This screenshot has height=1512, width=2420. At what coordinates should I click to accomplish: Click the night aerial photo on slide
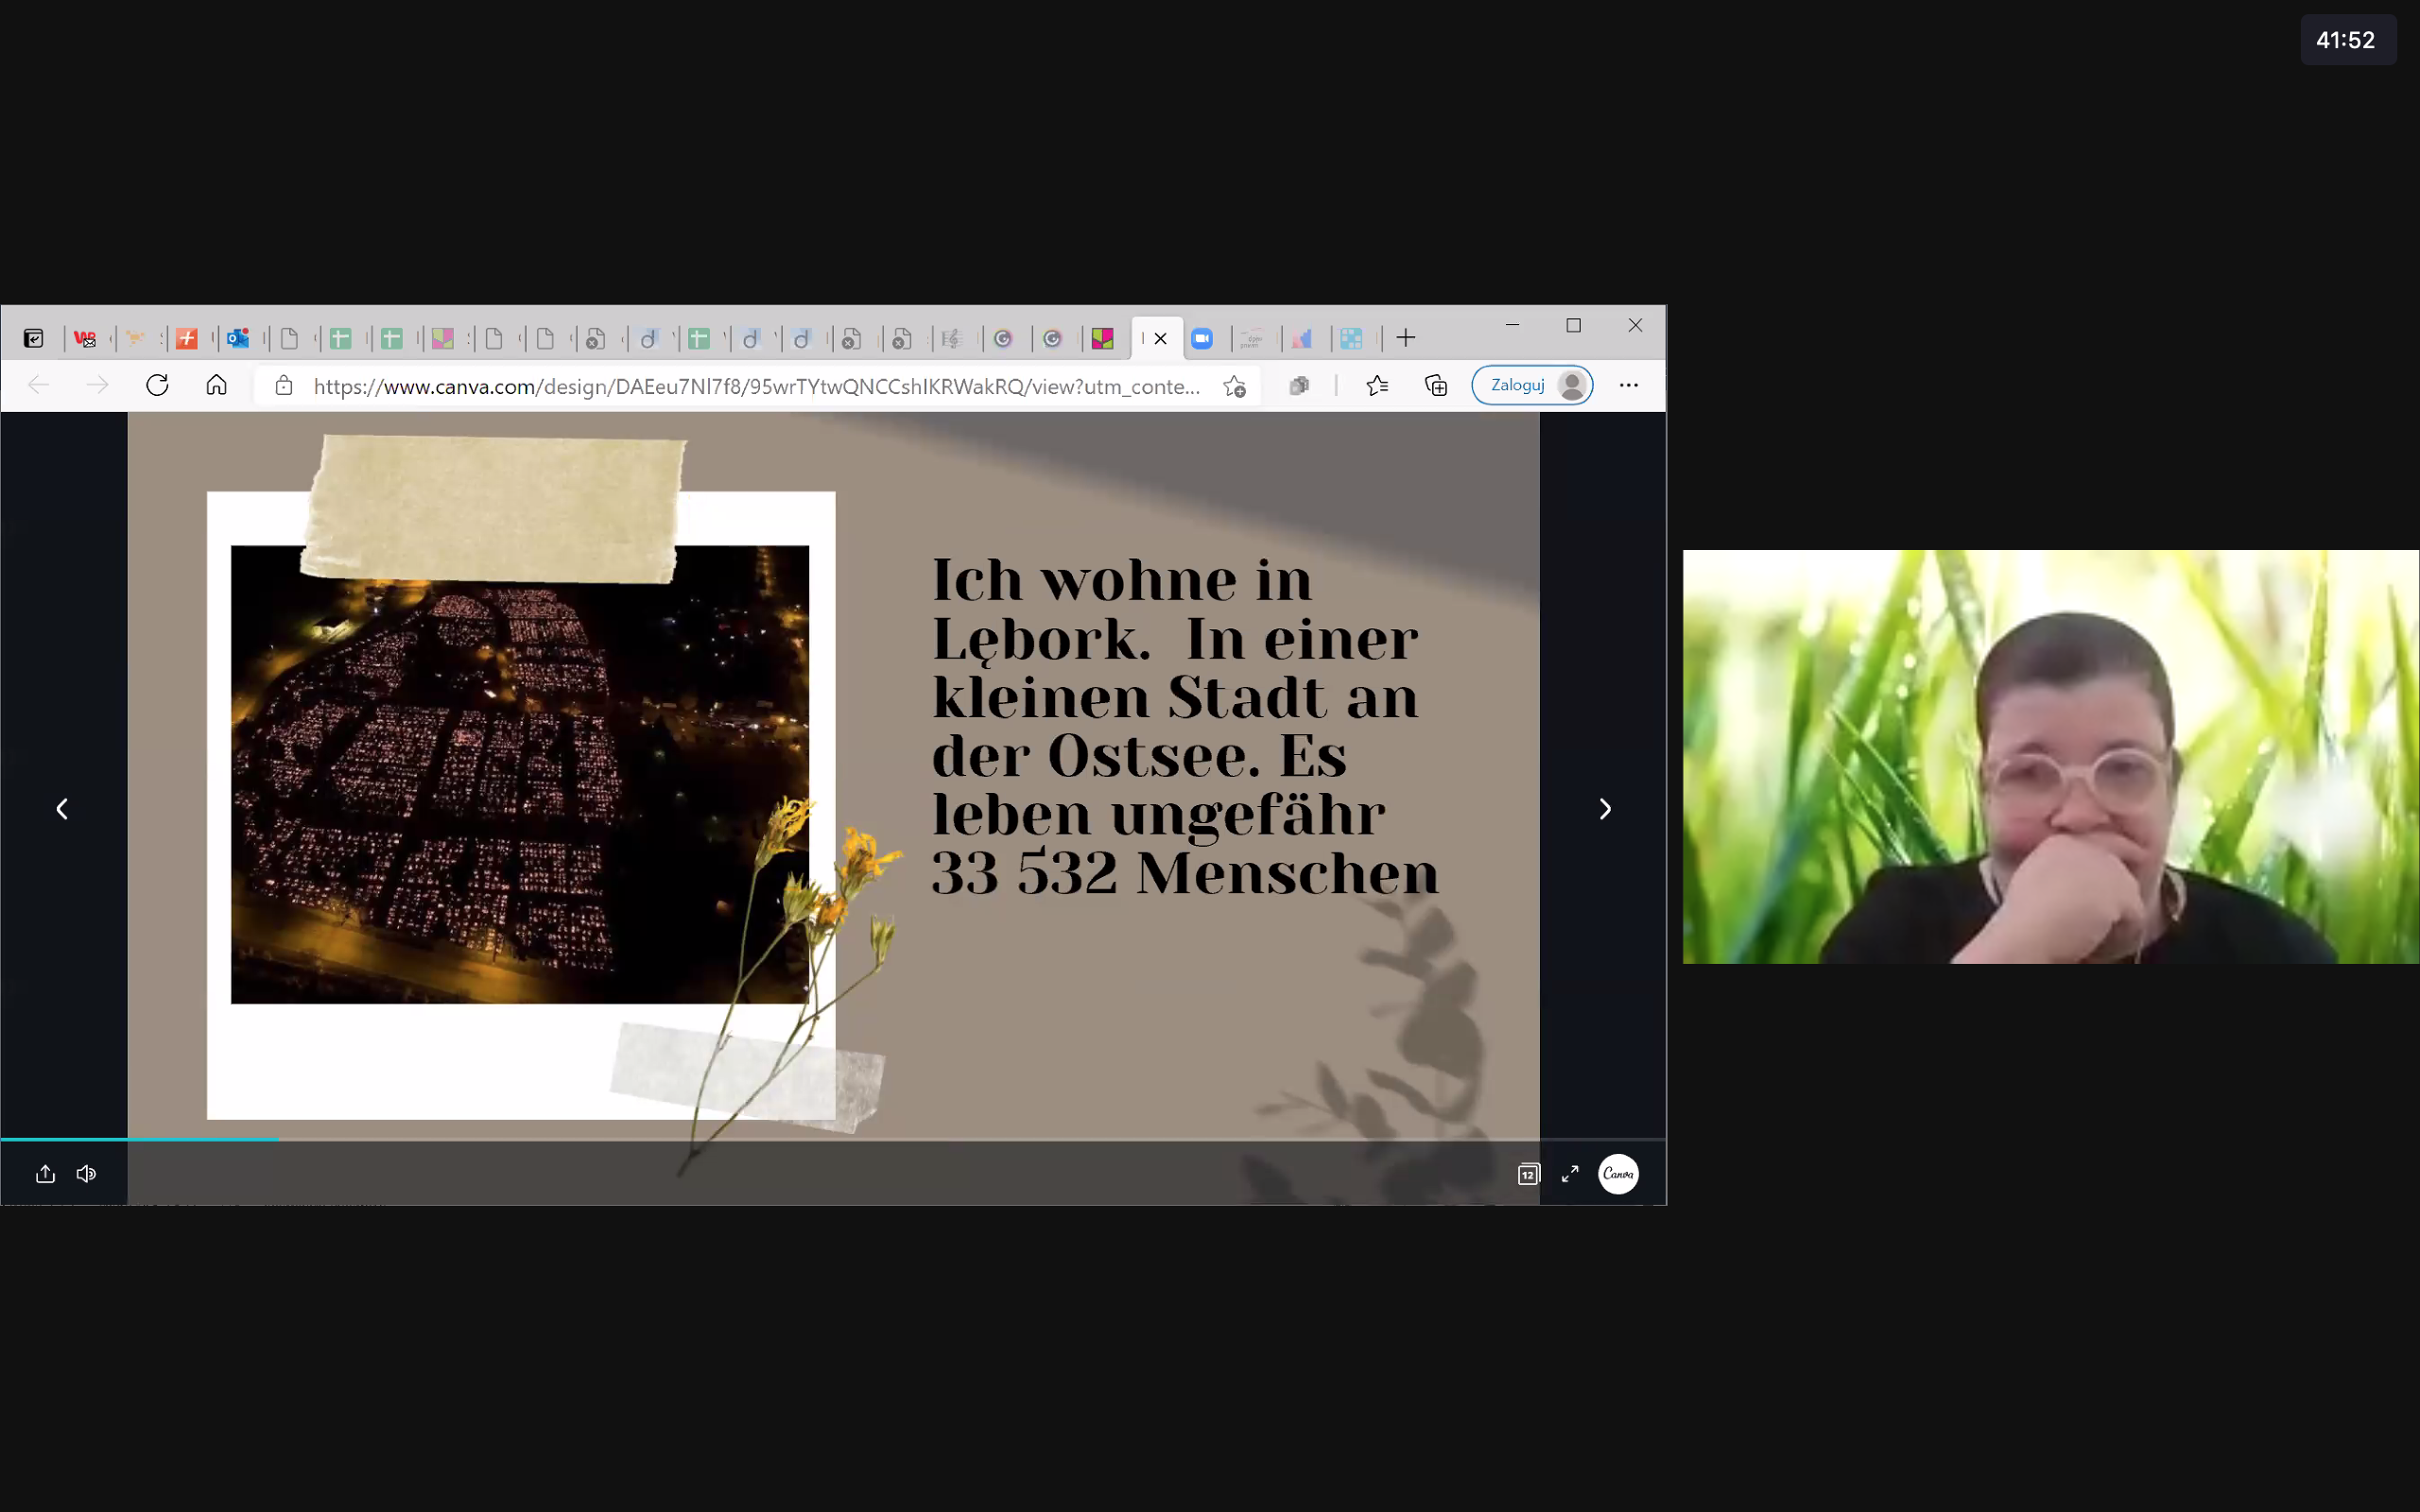pos(520,775)
